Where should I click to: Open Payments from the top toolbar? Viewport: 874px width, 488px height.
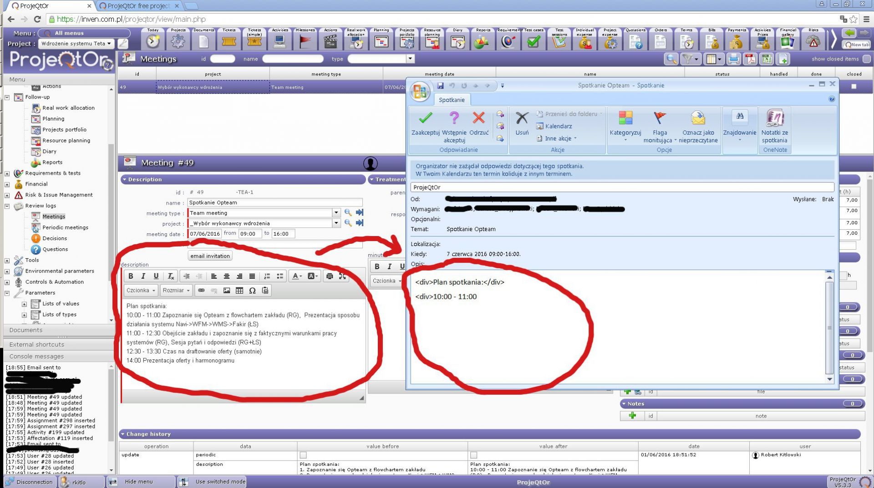point(737,39)
